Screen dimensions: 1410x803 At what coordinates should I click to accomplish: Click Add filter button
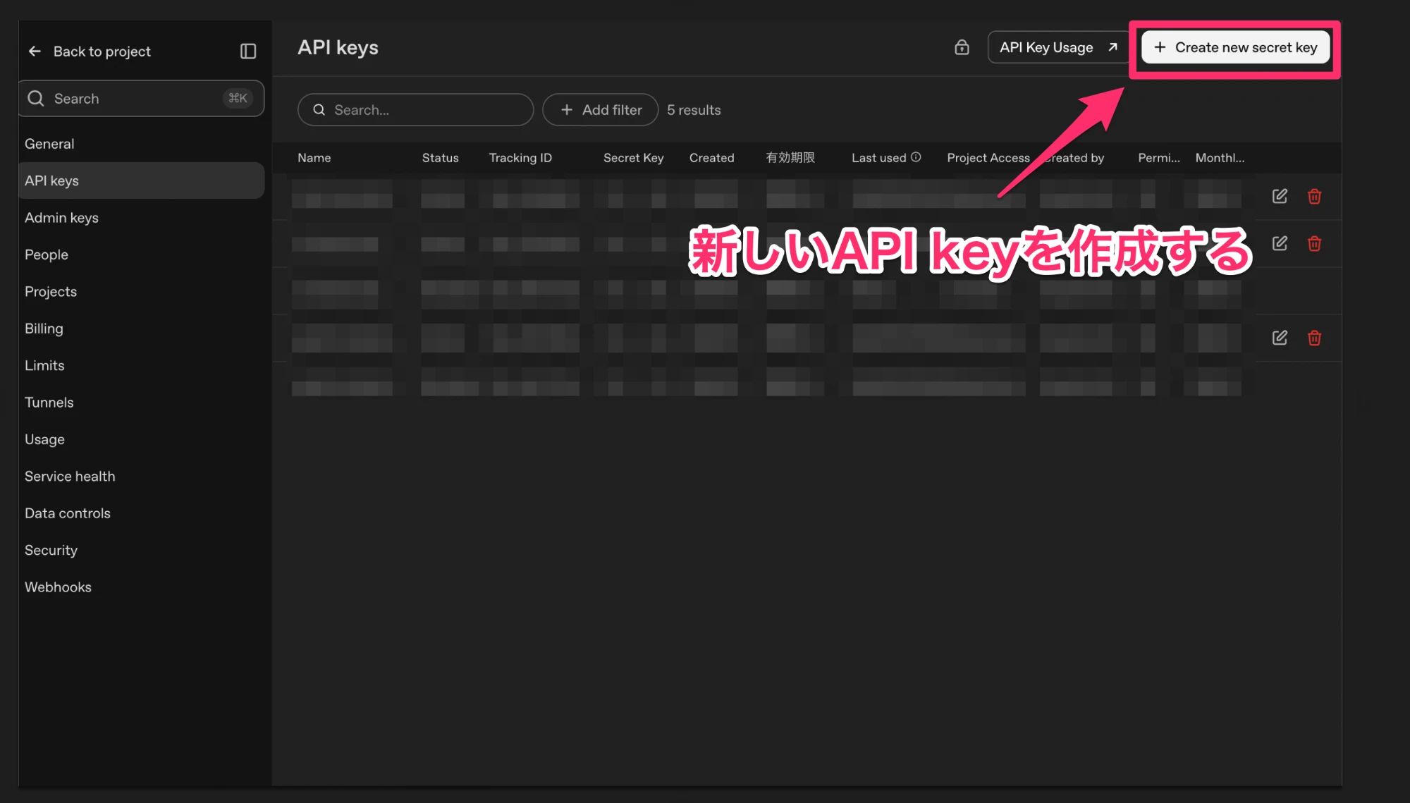point(600,110)
